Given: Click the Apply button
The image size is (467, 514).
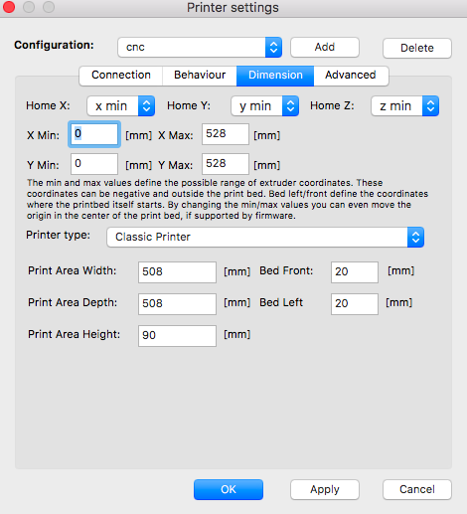Looking at the screenshot, I should 325,489.
